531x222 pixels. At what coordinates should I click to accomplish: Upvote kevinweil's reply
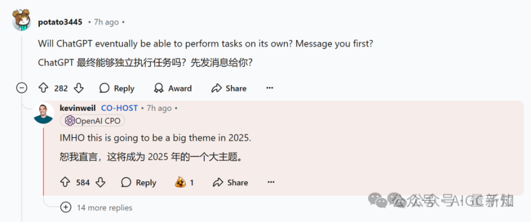point(65,183)
